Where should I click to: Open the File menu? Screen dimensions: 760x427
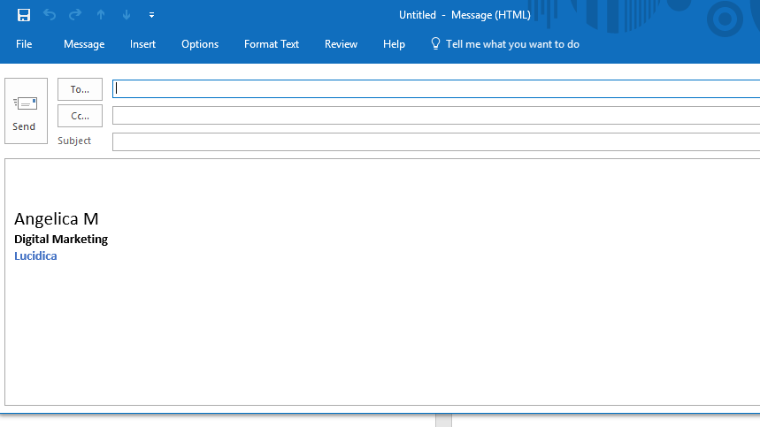[x=24, y=44]
